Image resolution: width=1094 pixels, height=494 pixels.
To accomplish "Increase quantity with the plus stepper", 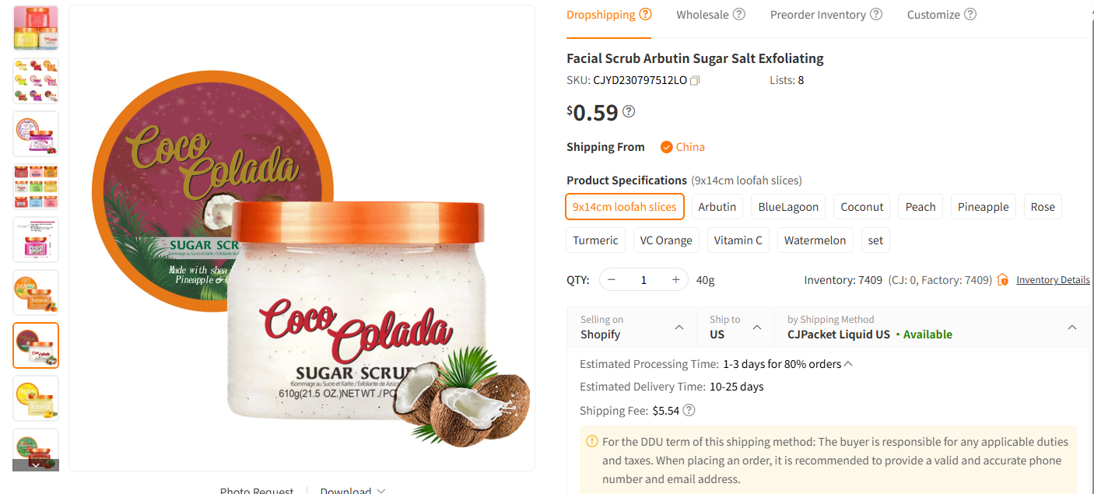I will (675, 279).
